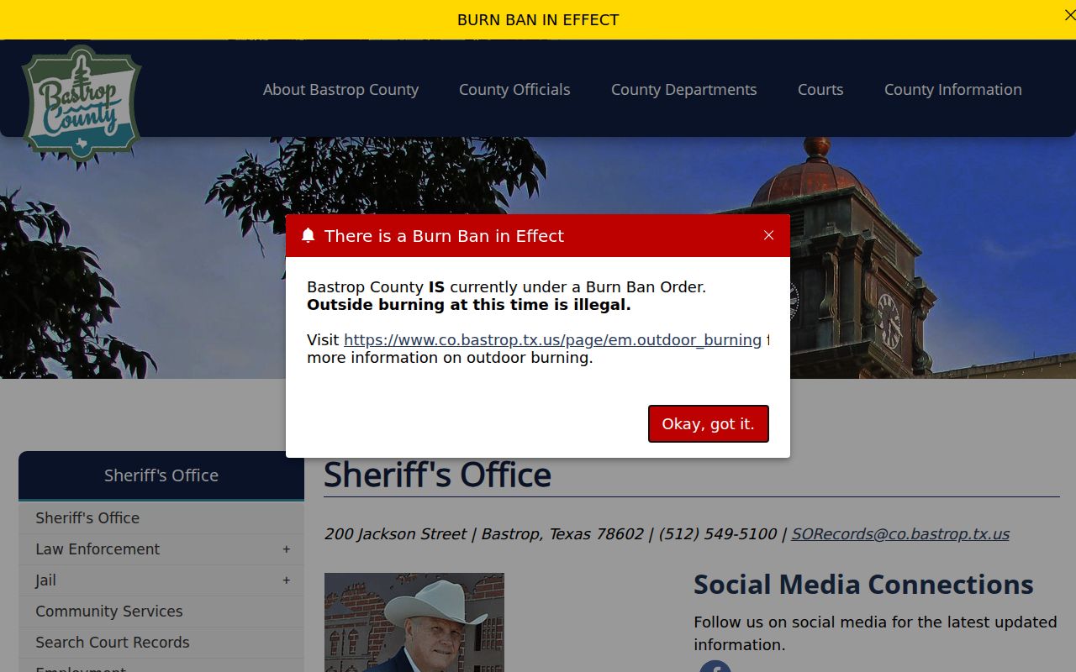Expand the Jail submenu plus sign
The width and height of the screenshot is (1076, 672).
tap(286, 580)
